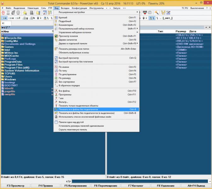Image resolution: width=212 pixels, height=189 pixels.
Task: Choose Показать размеры всех папок
Action: tap(96, 49)
